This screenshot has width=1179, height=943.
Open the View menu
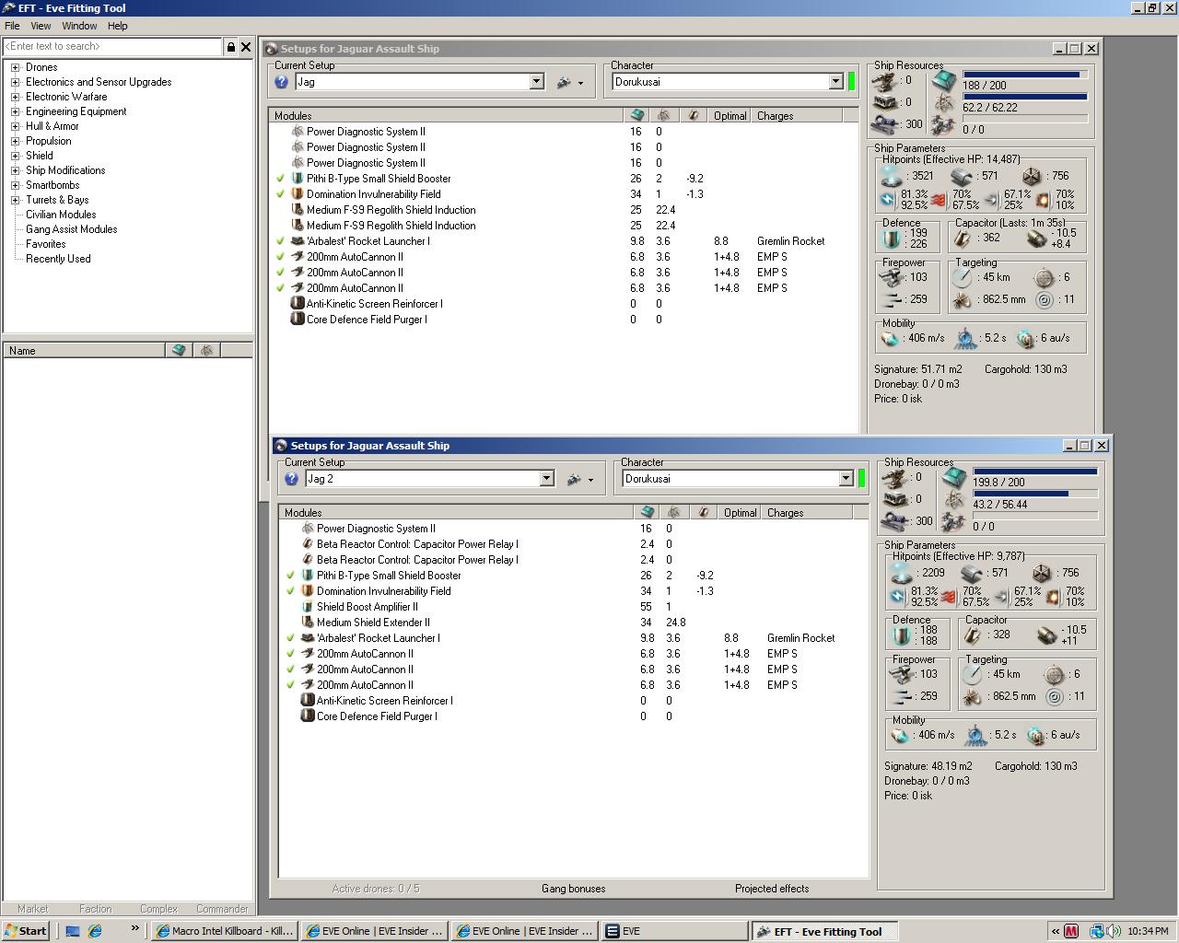pos(41,26)
